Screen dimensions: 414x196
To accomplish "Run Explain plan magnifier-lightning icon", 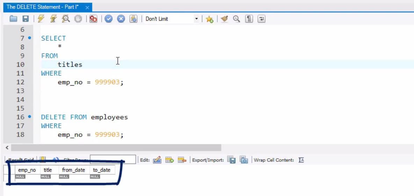I will pyautogui.click(x=65, y=19).
